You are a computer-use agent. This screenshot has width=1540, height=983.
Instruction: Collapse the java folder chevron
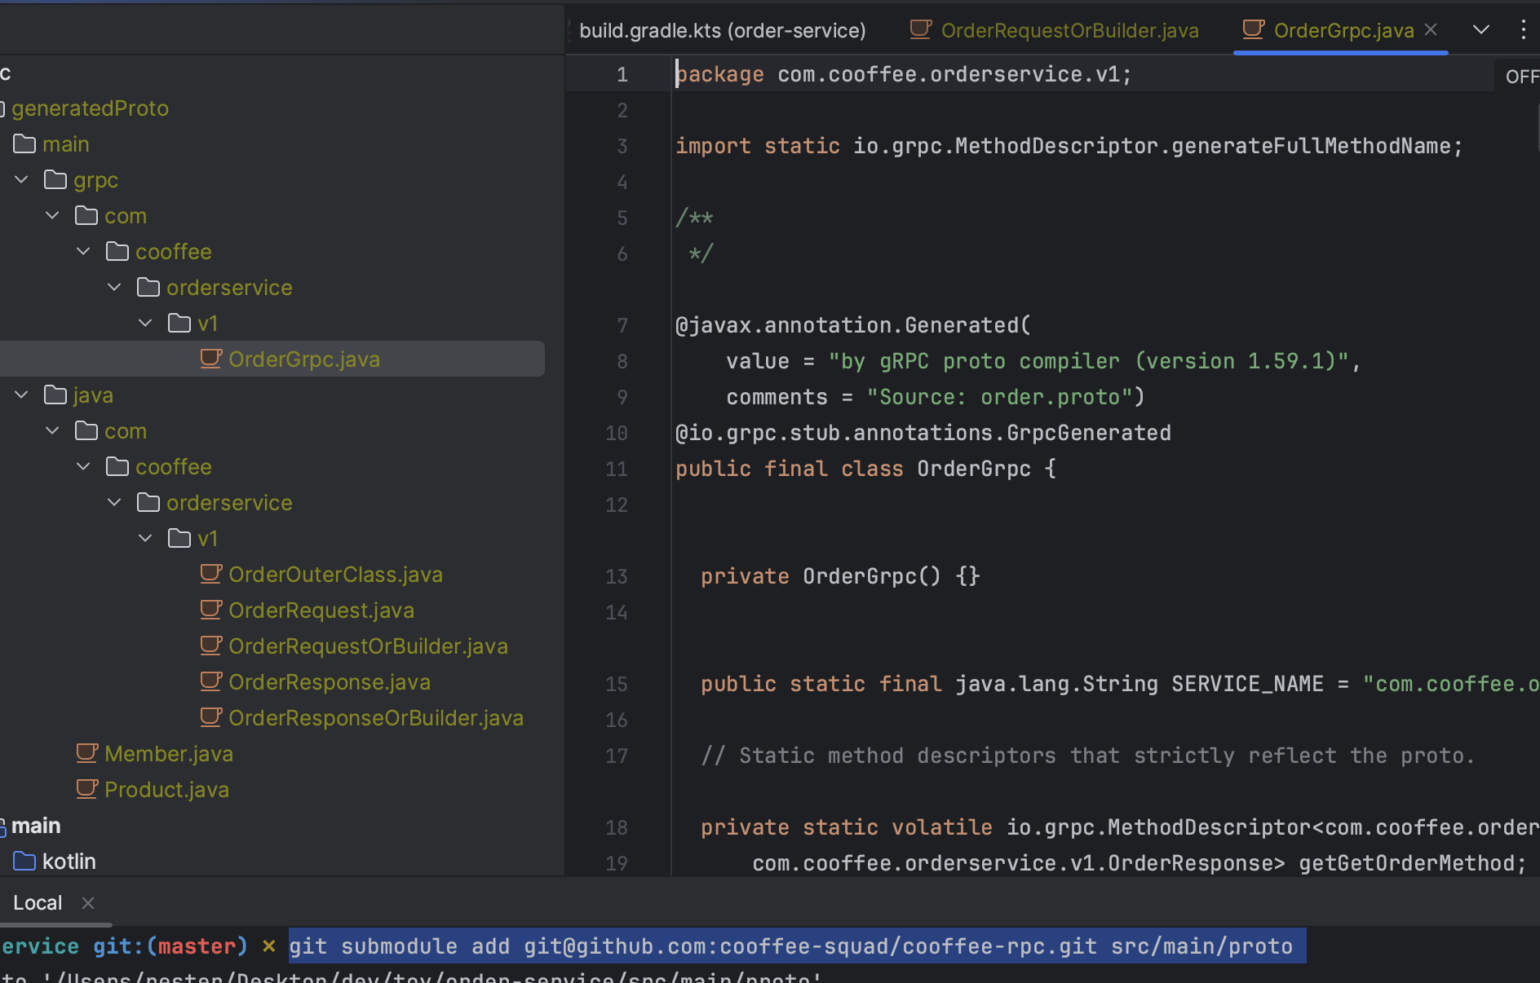[22, 395]
